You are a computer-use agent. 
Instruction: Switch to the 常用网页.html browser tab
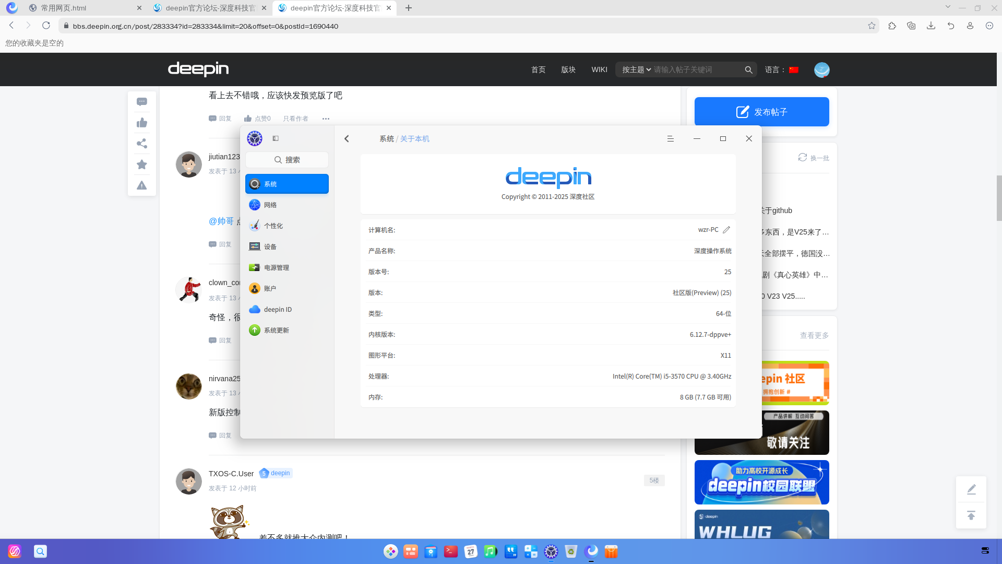click(85, 8)
